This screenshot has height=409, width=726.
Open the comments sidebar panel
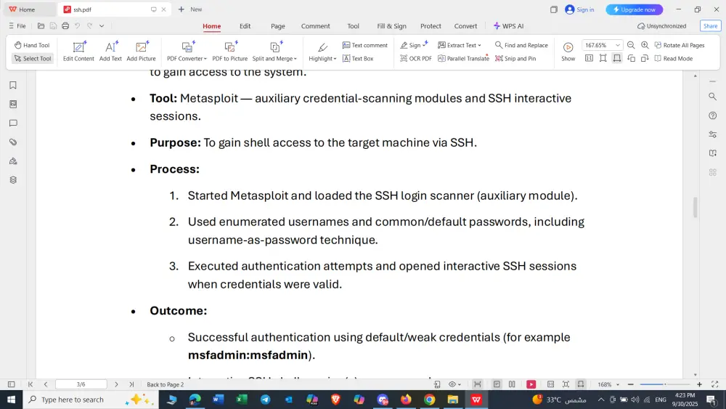[13, 123]
